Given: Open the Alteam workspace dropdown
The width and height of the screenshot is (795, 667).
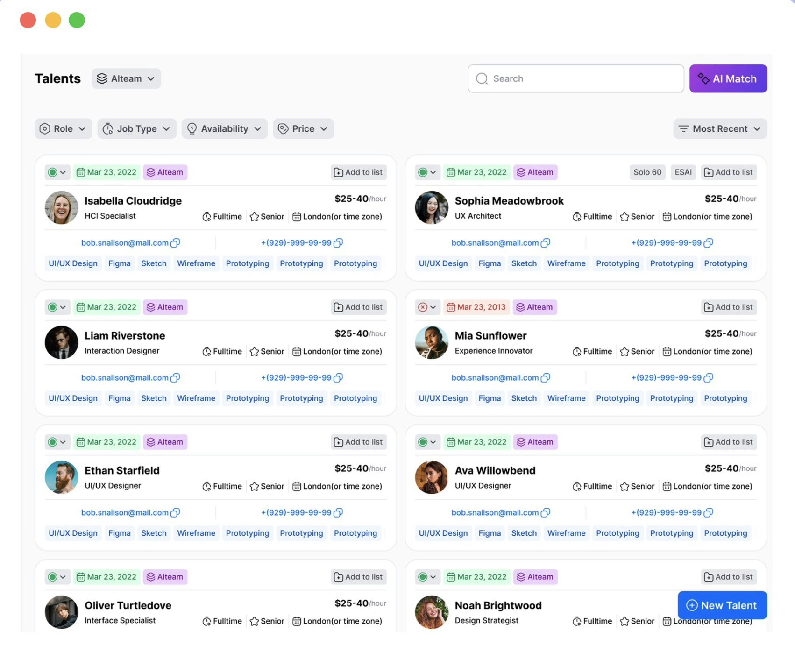Looking at the screenshot, I should [x=126, y=78].
